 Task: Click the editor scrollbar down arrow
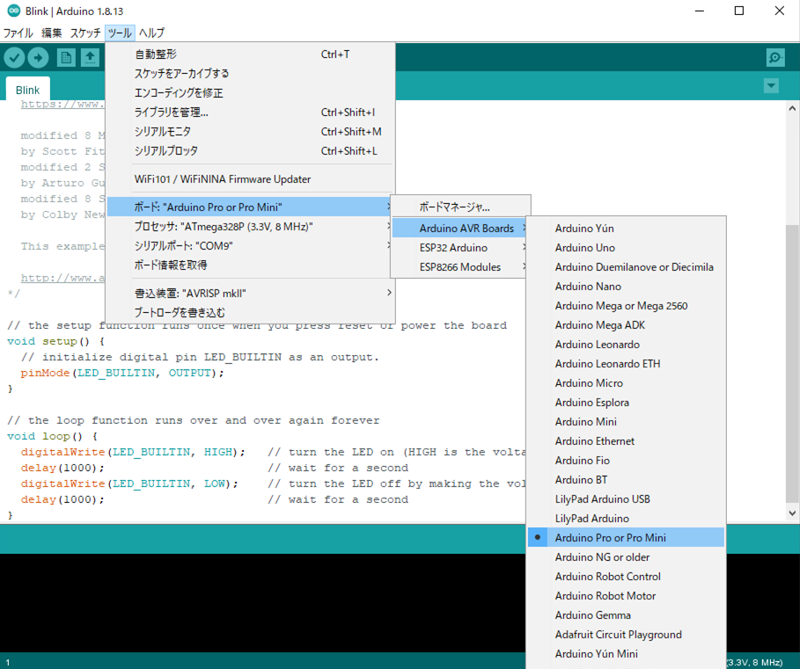[x=792, y=513]
